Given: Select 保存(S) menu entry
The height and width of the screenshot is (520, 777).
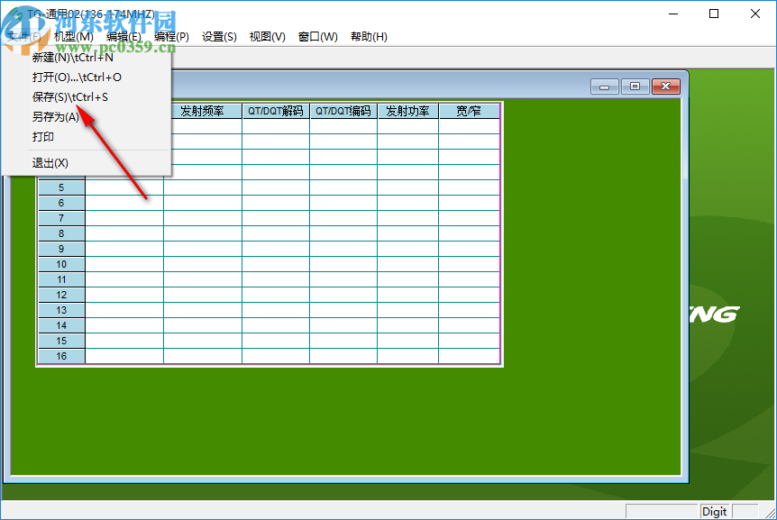Looking at the screenshot, I should point(87,97).
